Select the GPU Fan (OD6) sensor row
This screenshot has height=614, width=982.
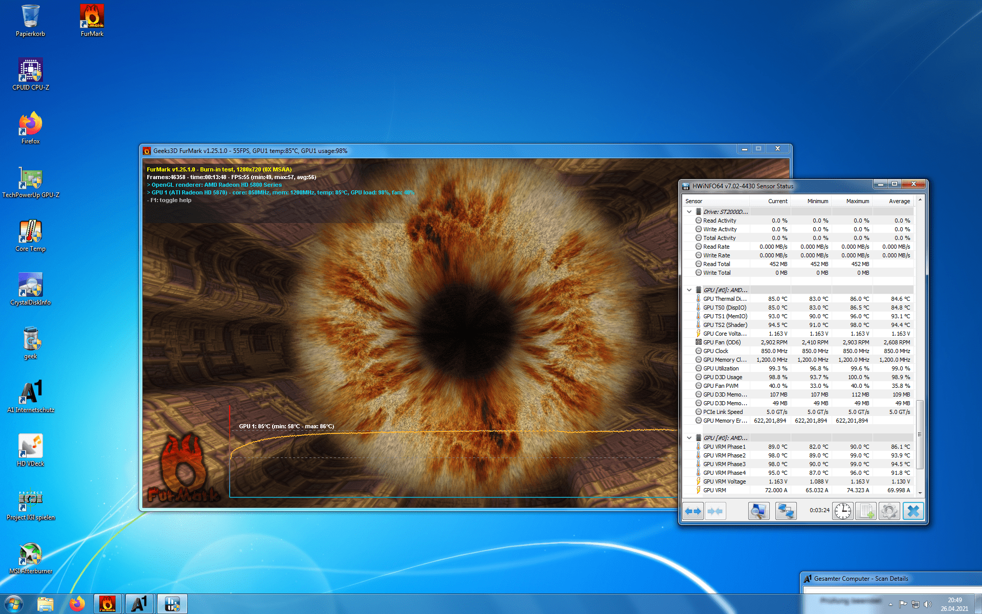click(x=798, y=342)
